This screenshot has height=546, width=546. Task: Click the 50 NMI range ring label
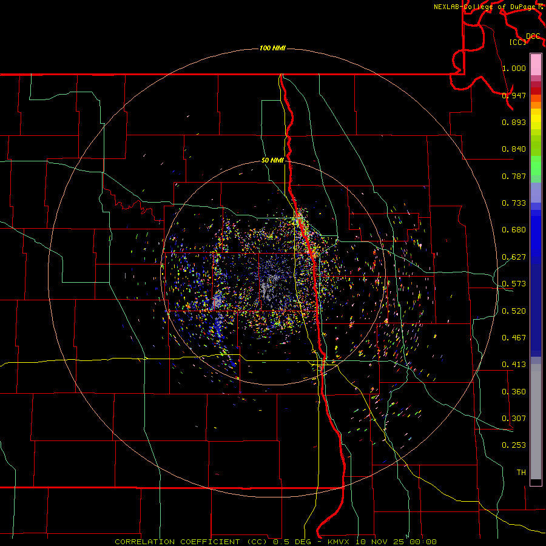tap(272, 161)
